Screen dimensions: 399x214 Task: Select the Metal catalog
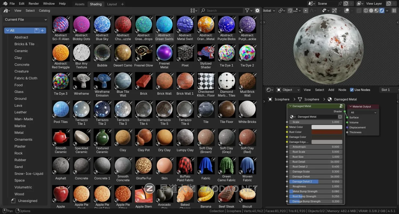pos(19,132)
